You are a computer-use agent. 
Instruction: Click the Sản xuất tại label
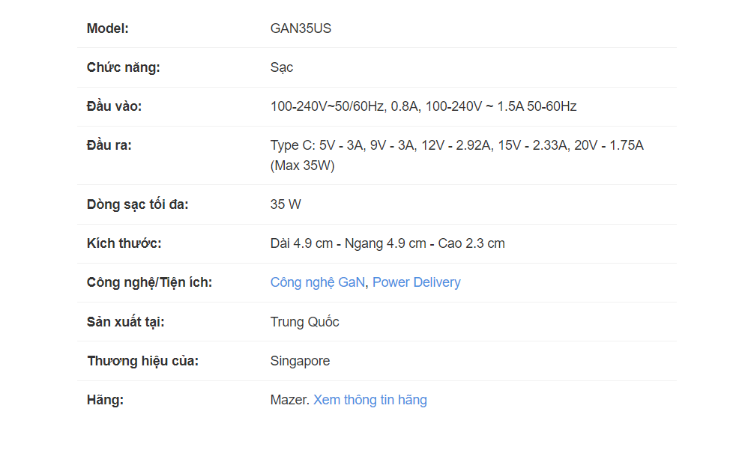point(126,322)
